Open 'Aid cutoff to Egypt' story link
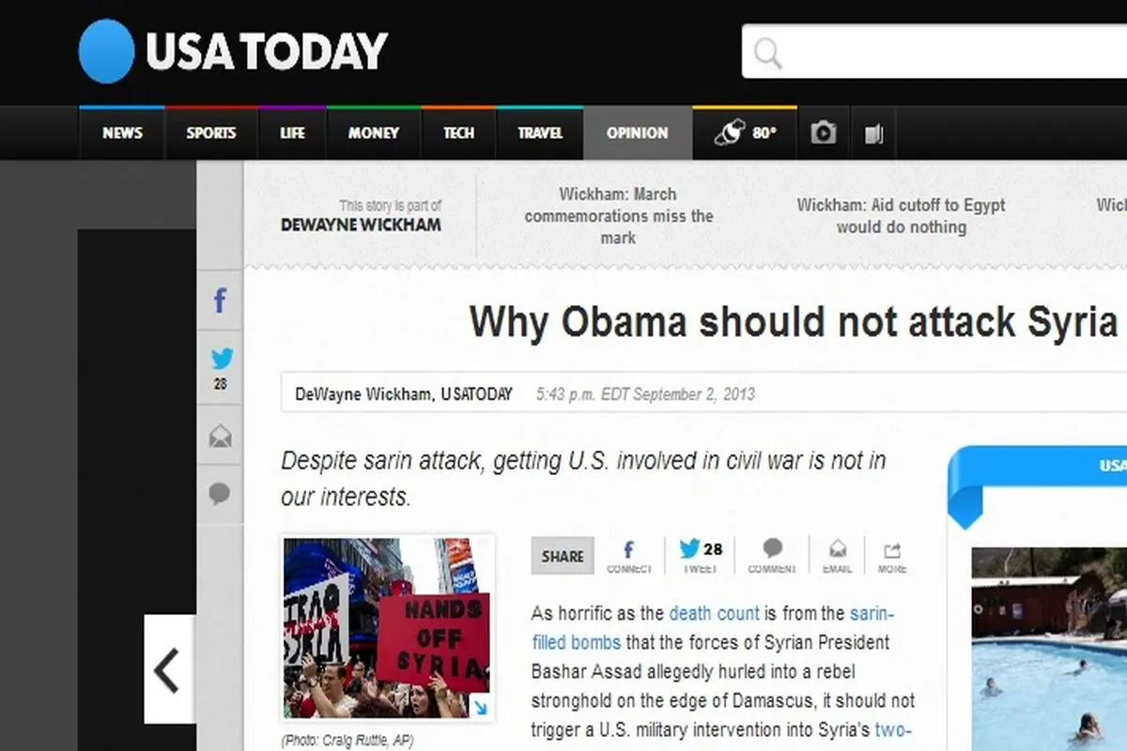This screenshot has height=751, width=1127. coord(901,216)
